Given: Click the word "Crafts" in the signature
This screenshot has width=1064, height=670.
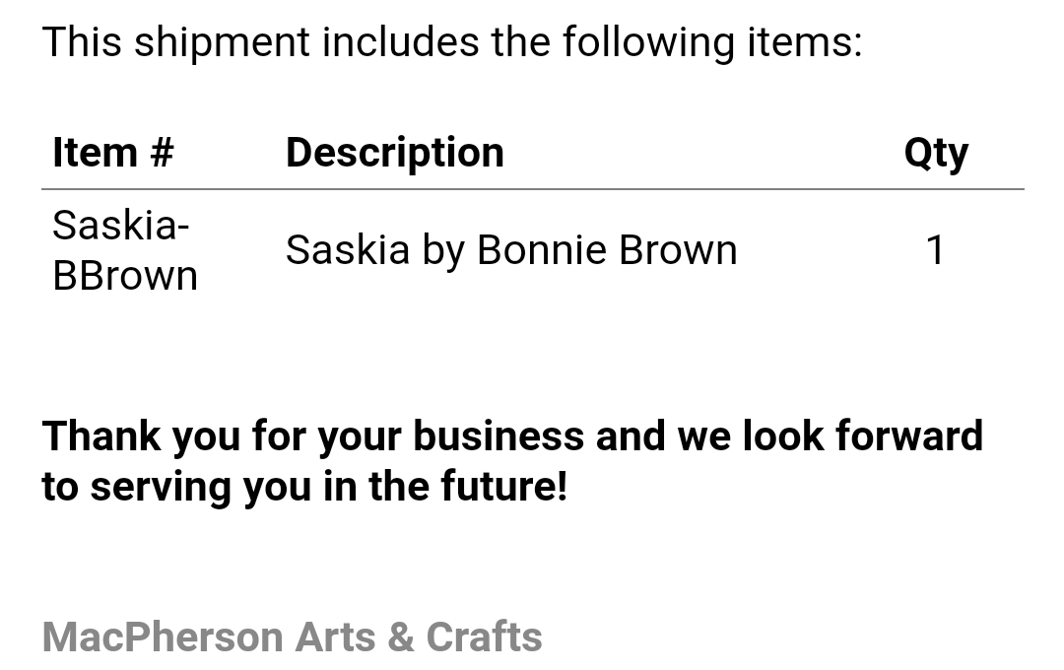Looking at the screenshot, I should 485,637.
